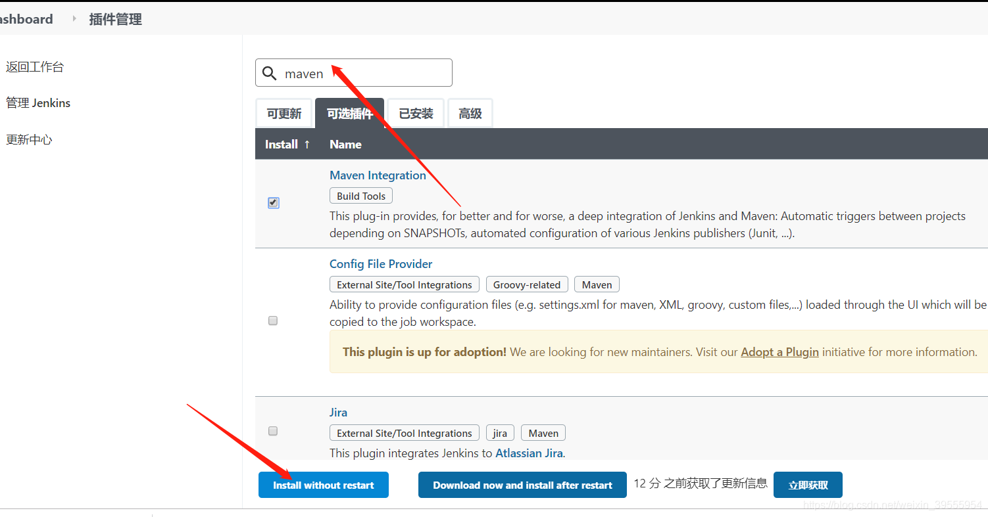Click the Build Tools tag
988x517 pixels.
[361, 196]
